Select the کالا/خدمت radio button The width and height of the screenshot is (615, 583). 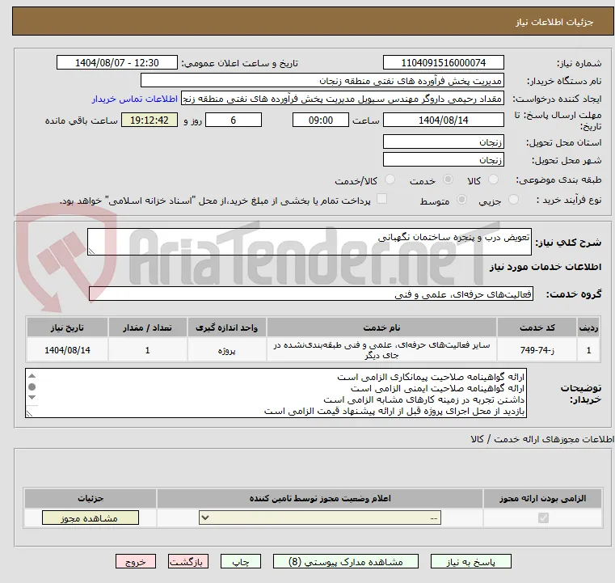[390, 180]
